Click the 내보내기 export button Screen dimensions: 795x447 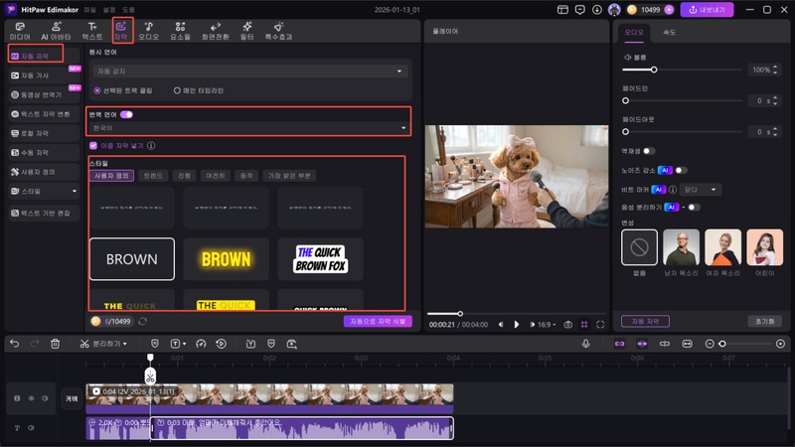point(707,10)
